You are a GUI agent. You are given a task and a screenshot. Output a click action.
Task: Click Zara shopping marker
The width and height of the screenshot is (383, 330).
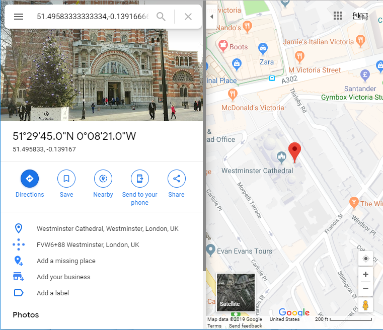tap(263, 48)
